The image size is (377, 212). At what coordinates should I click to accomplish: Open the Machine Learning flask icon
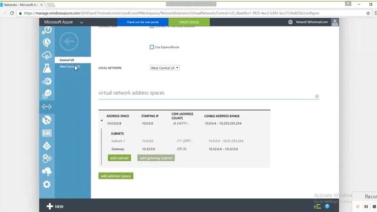pyautogui.click(x=47, y=68)
